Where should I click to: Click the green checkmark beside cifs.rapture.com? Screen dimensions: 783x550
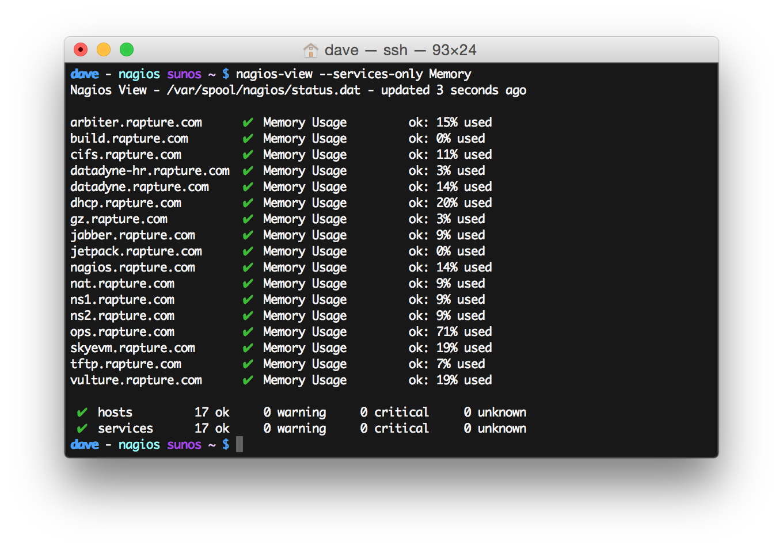click(248, 155)
